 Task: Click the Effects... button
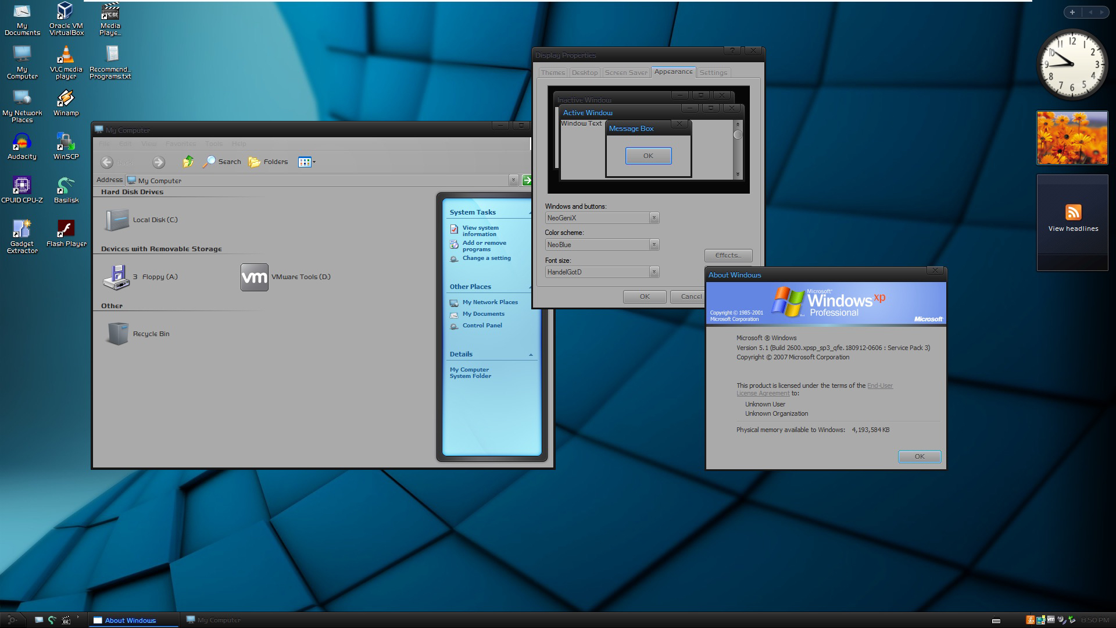pos(728,255)
